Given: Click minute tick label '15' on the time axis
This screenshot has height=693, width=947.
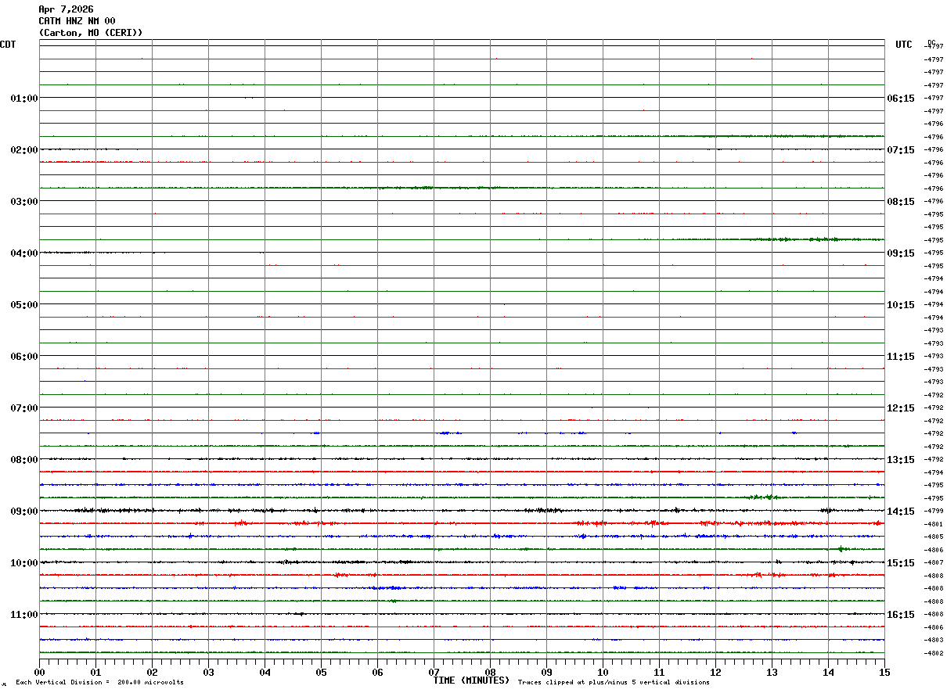Looking at the screenshot, I should [x=884, y=673].
